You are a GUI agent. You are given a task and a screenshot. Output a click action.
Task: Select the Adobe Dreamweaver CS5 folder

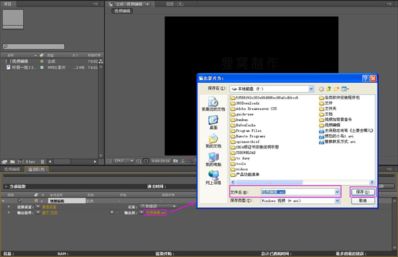[x=253, y=109]
